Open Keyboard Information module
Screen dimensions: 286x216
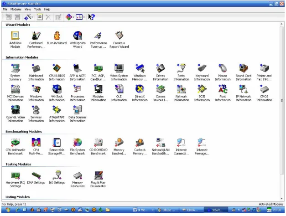click(202, 72)
